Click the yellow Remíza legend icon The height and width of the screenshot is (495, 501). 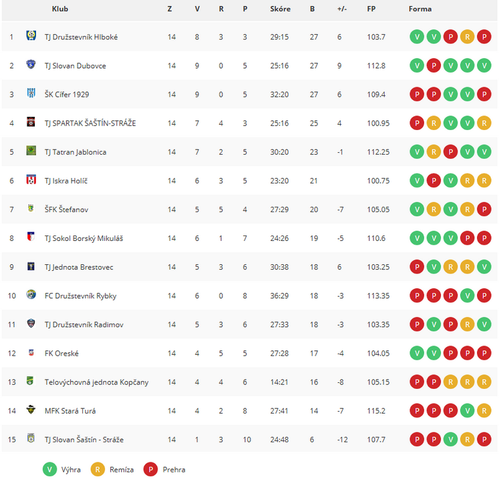(x=98, y=469)
